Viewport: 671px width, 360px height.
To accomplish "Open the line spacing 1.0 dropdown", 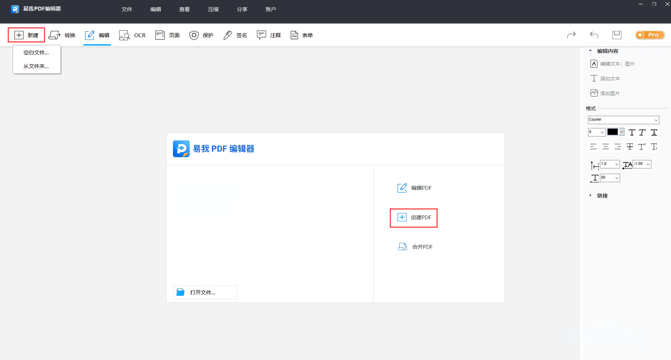I will [610, 164].
